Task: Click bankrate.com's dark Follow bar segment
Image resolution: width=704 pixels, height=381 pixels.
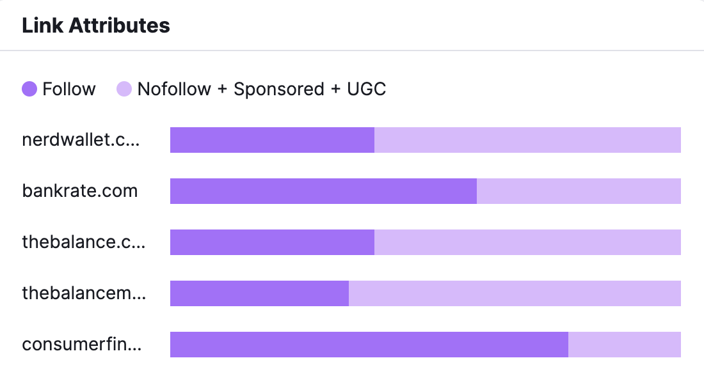Action: point(323,191)
